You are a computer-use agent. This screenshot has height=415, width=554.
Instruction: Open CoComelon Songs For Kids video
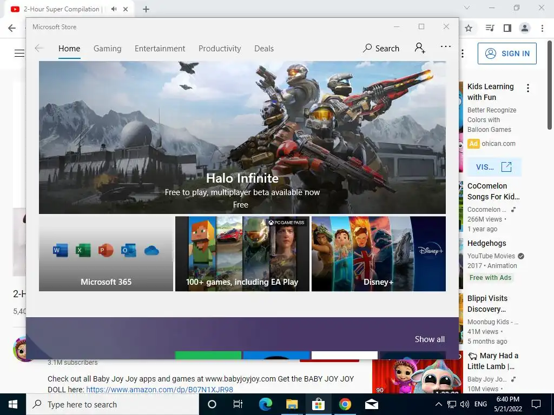(493, 191)
